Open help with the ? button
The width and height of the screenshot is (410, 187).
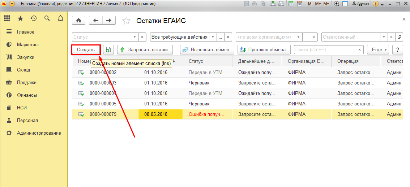[x=398, y=49]
